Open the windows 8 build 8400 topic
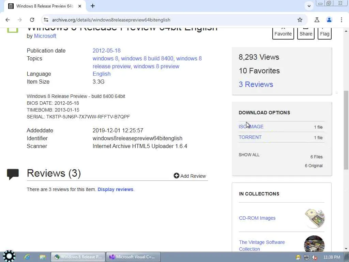Screen dimensions: 349x262 [x=147, y=58]
